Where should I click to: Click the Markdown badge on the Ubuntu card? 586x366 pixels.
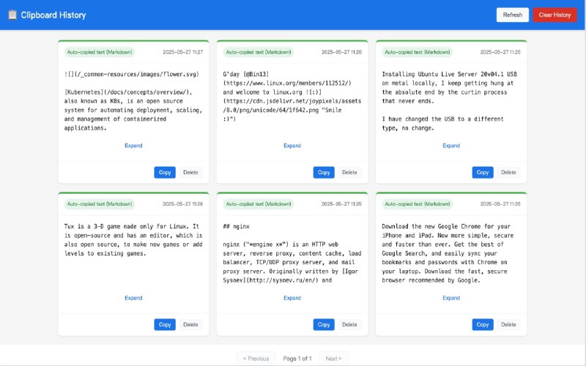click(417, 52)
